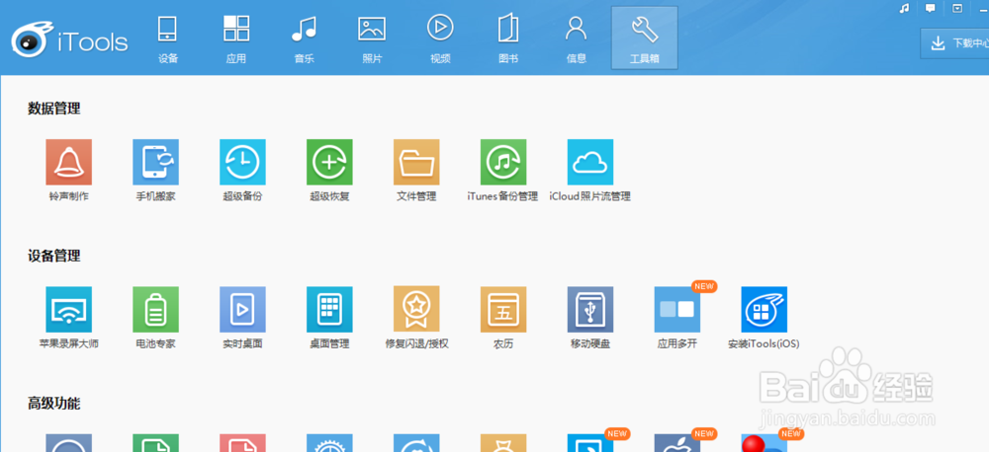
Task: Open the 铃声制作 ringtone maker tool
Action: (x=69, y=163)
